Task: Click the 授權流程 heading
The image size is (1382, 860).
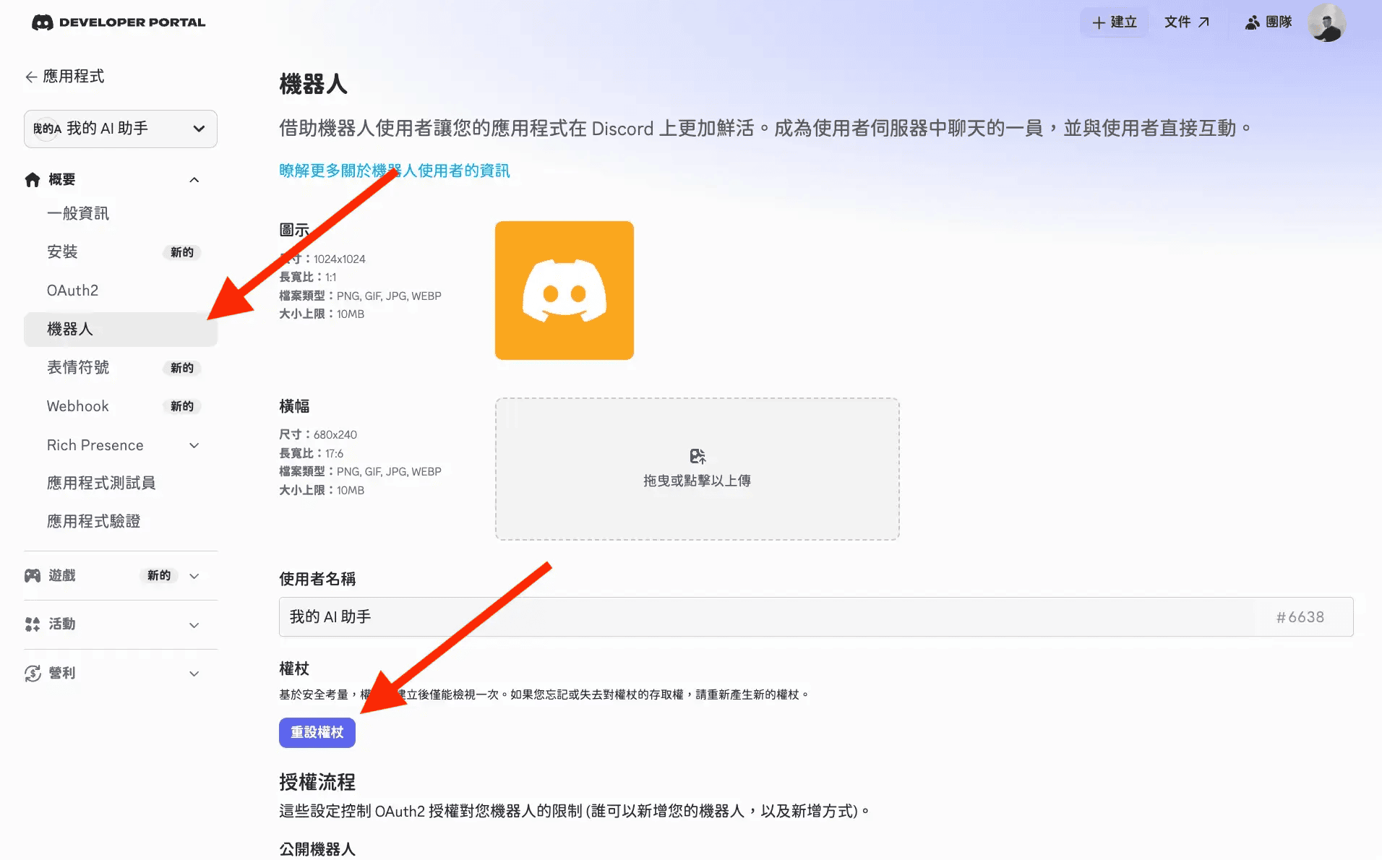Action: (317, 782)
